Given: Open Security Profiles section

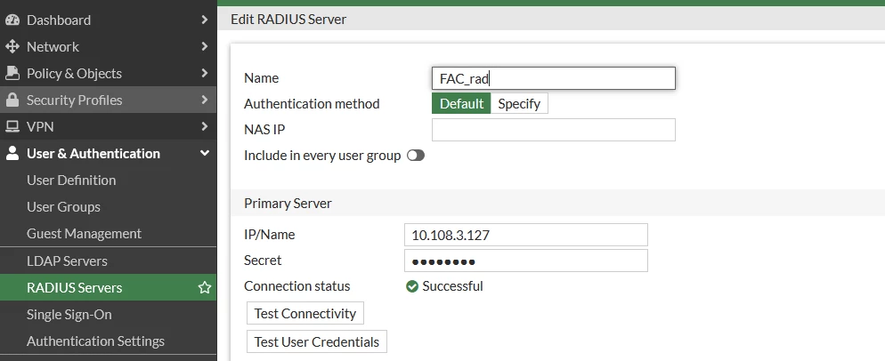Looking at the screenshot, I should 108,100.
